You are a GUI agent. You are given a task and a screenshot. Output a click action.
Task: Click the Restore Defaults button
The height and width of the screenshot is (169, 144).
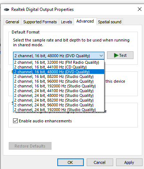[x=30, y=146]
